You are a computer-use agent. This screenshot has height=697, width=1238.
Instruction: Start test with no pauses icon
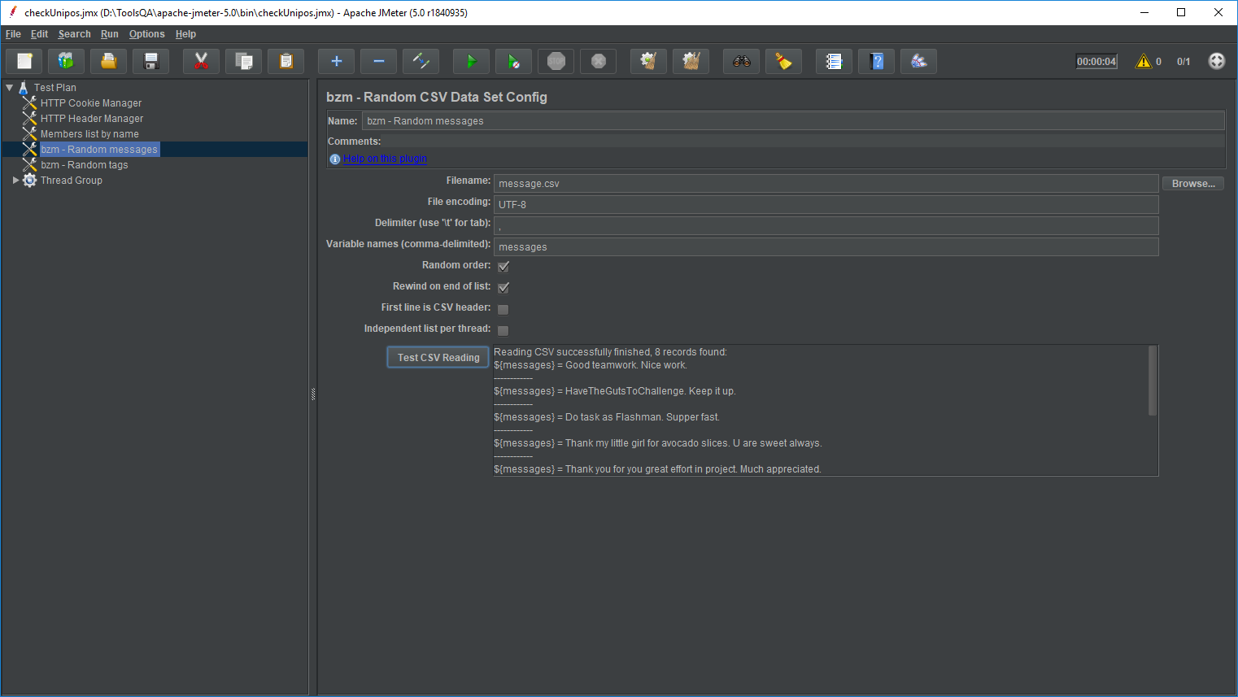pyautogui.click(x=514, y=61)
